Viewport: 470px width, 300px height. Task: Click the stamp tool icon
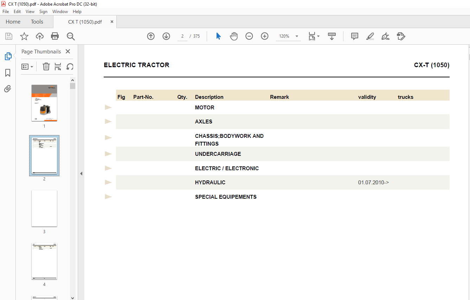401,36
